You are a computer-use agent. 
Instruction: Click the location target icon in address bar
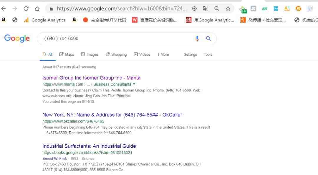tap(194, 9)
